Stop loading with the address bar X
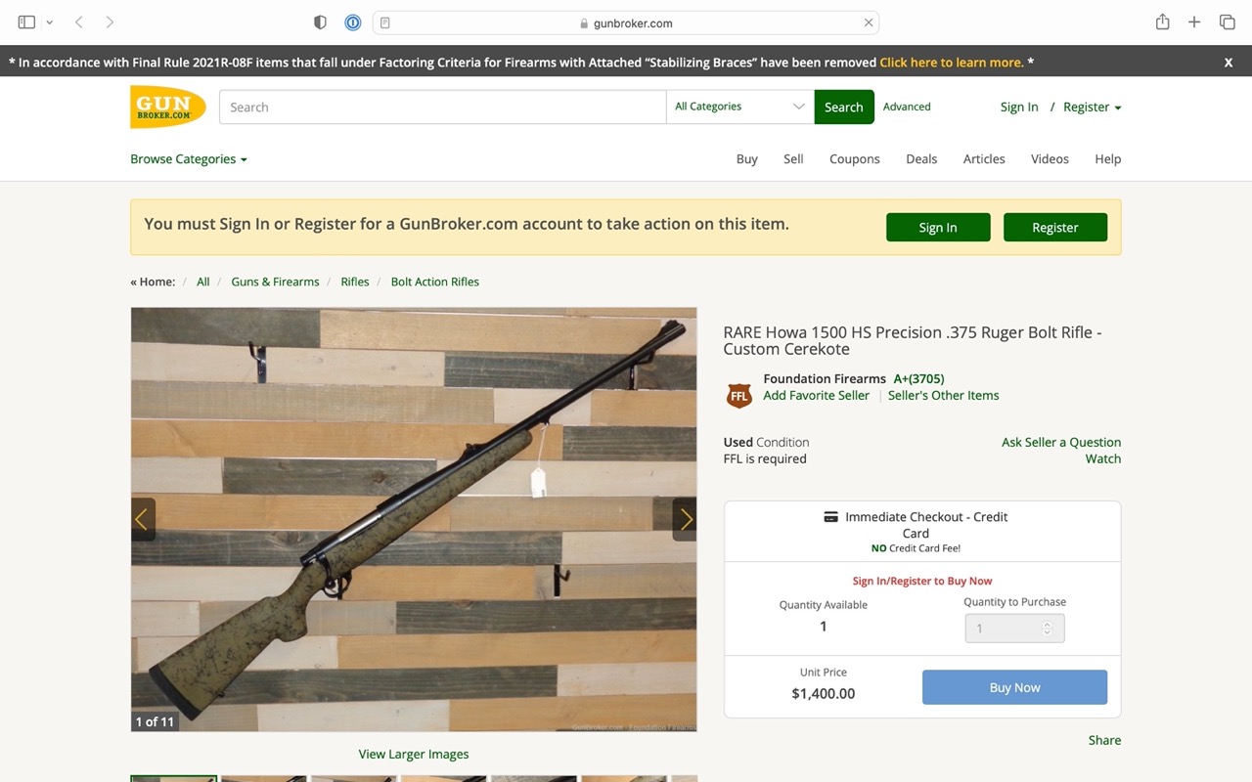The width and height of the screenshot is (1252, 782). (868, 22)
